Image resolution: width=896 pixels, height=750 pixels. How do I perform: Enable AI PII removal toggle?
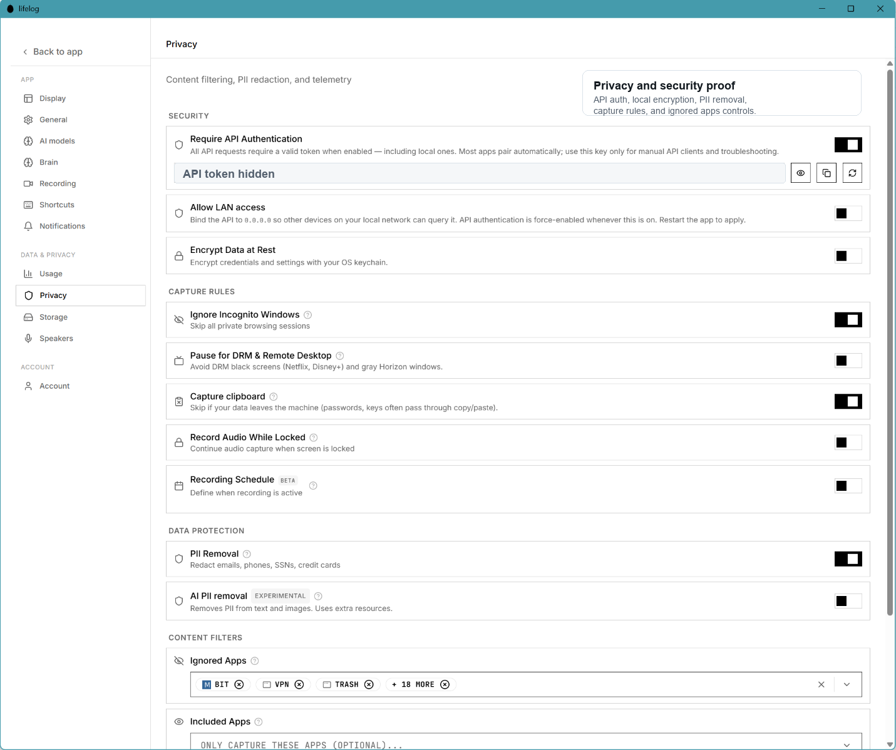[x=848, y=601]
